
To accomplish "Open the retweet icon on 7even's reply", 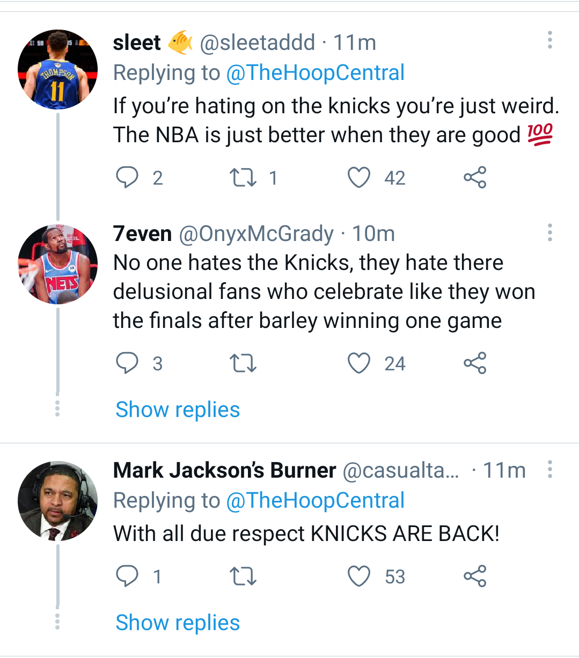I will (x=243, y=363).
